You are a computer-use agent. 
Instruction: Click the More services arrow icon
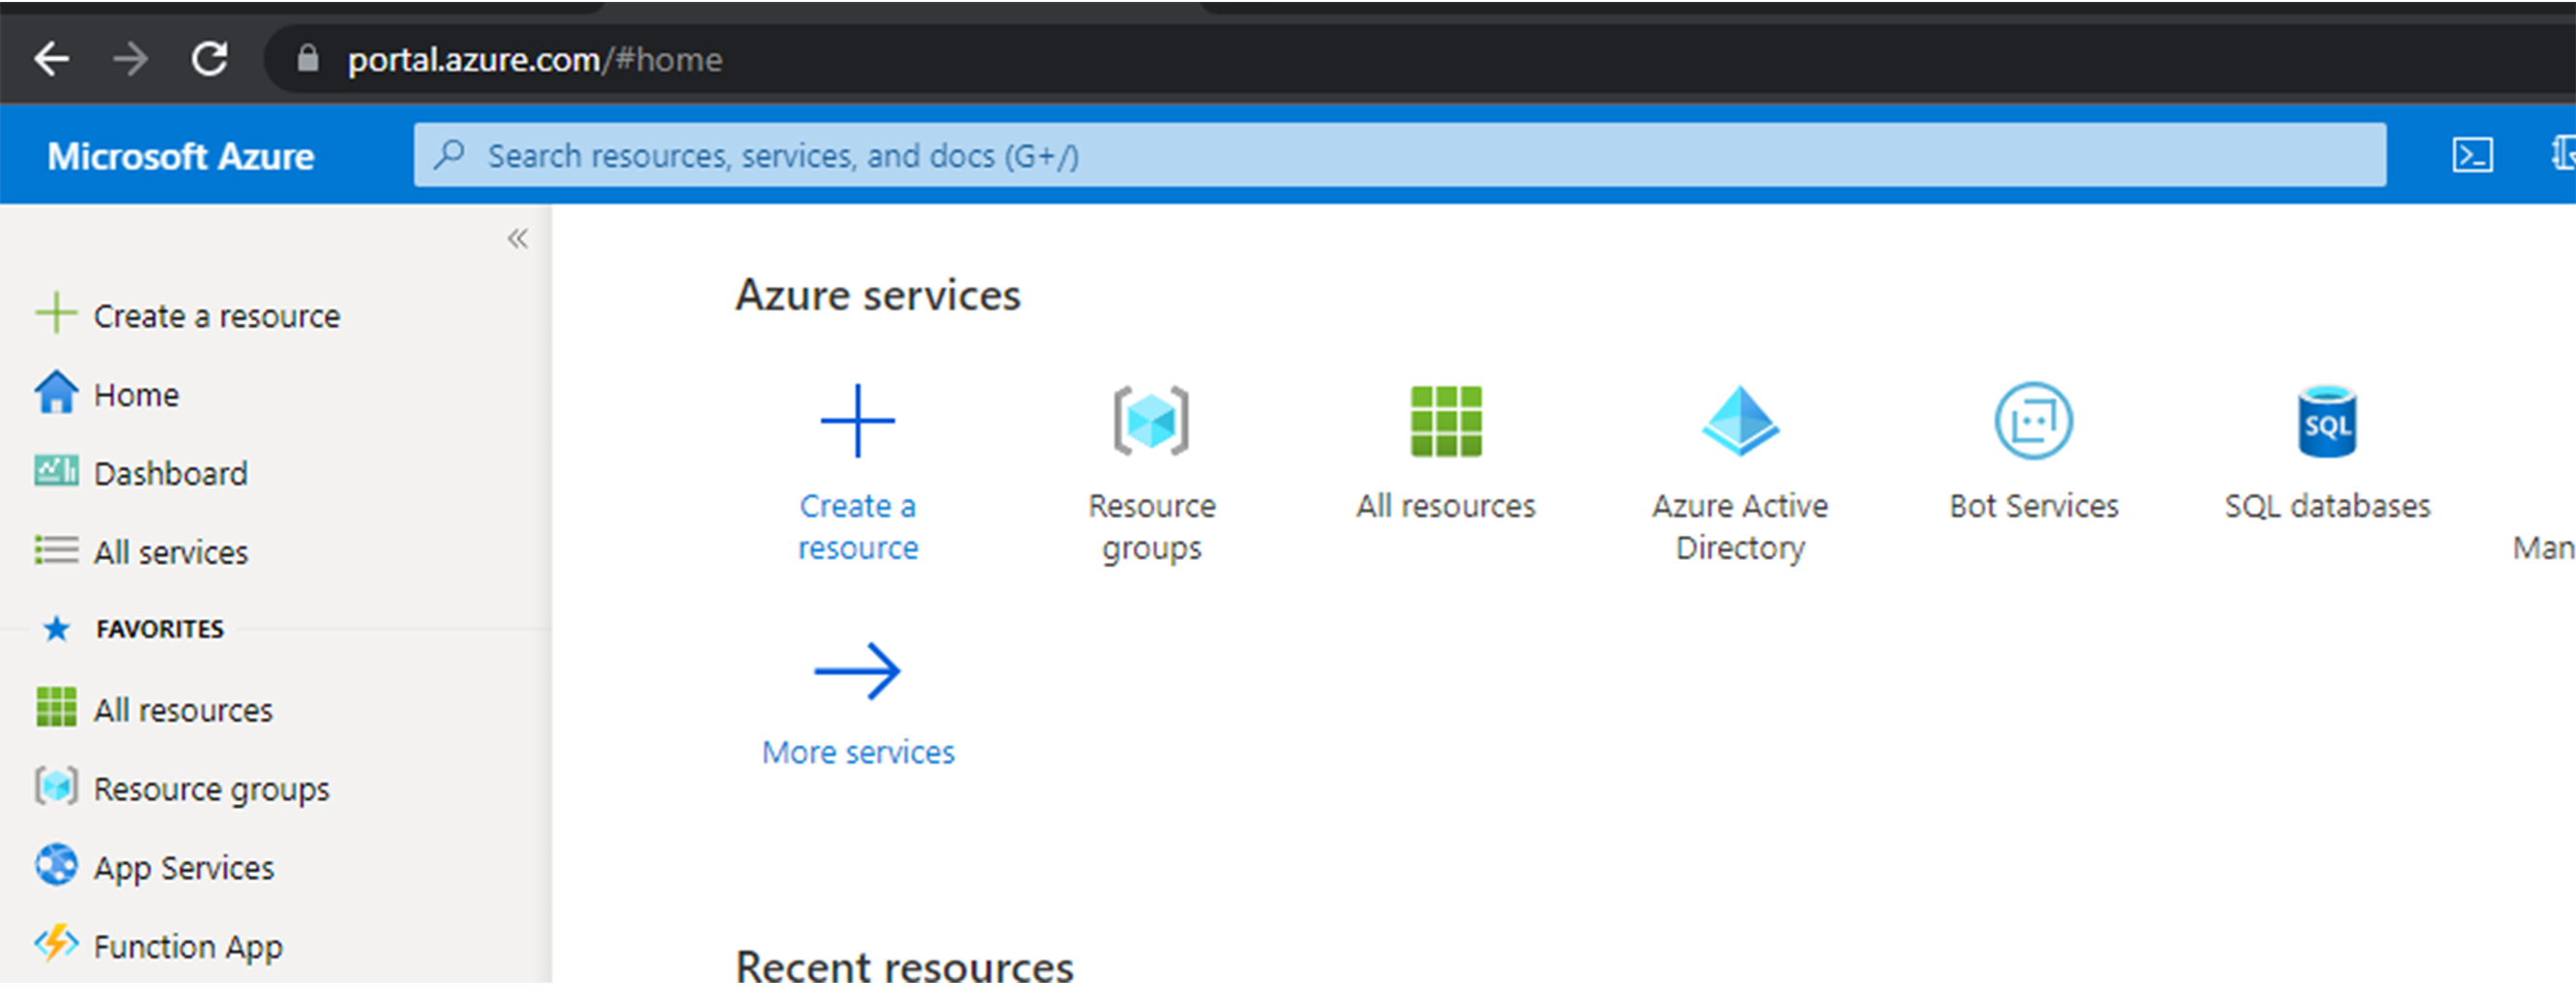click(857, 670)
